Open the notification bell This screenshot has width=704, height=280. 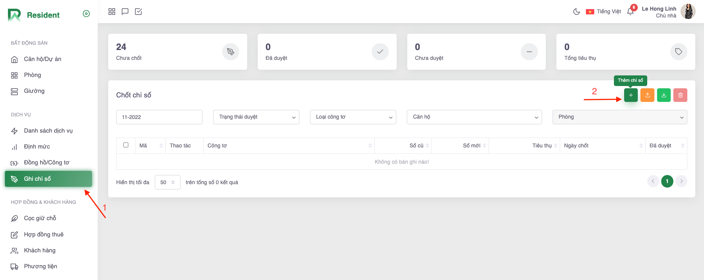click(630, 12)
